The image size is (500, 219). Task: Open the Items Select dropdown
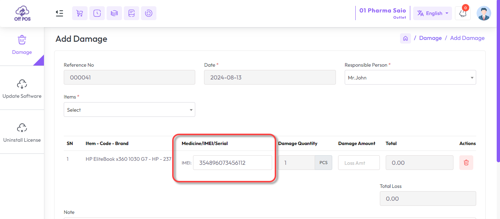pyautogui.click(x=129, y=109)
